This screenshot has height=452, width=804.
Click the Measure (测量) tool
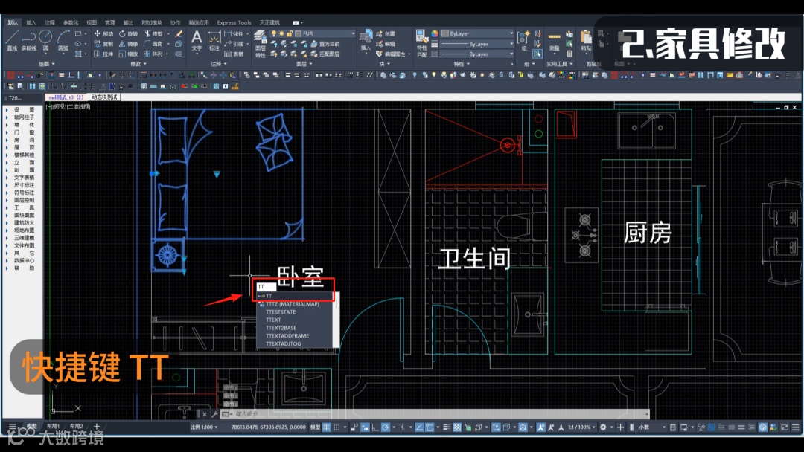click(x=555, y=41)
